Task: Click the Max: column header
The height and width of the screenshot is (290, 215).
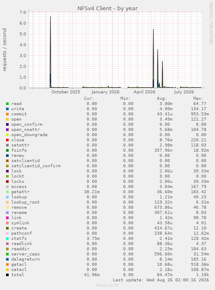Action: point(198,99)
